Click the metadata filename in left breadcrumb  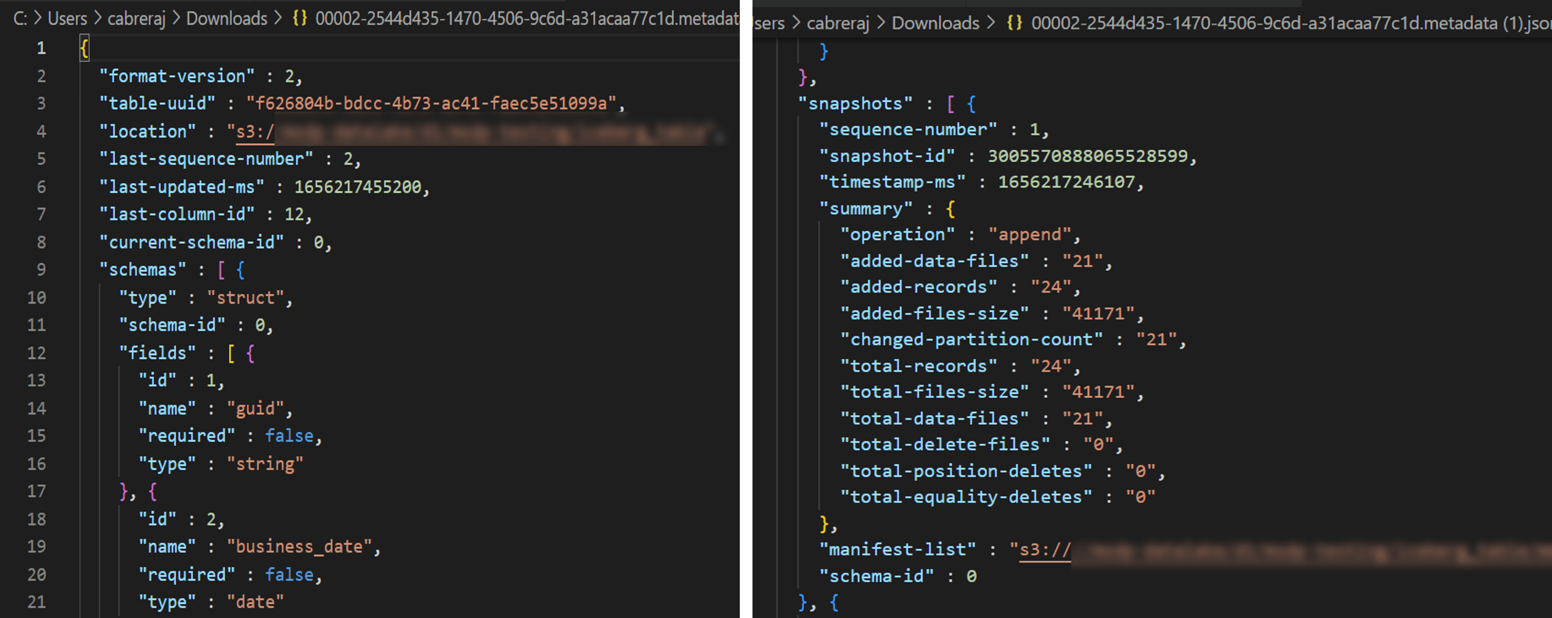(x=527, y=19)
